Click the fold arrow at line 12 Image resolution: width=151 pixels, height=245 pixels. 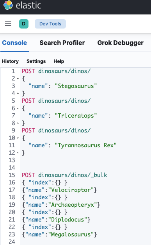18,153
